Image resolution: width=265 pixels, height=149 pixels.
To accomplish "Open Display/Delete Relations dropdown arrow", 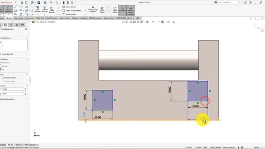I will [93, 14].
